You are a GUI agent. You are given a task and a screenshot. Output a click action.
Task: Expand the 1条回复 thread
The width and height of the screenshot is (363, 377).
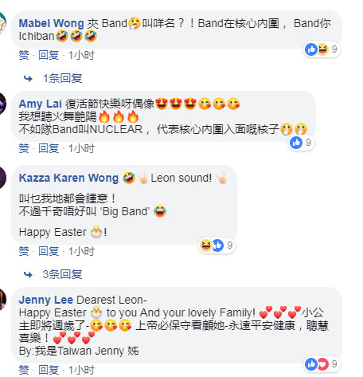63,78
